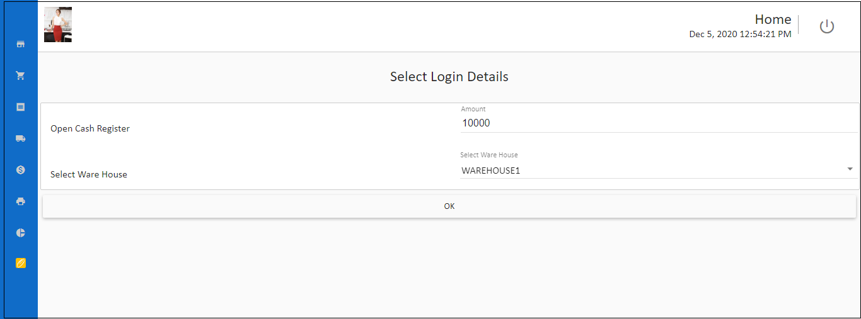Open the store icon in sidebar
861x319 pixels.
pos(20,45)
